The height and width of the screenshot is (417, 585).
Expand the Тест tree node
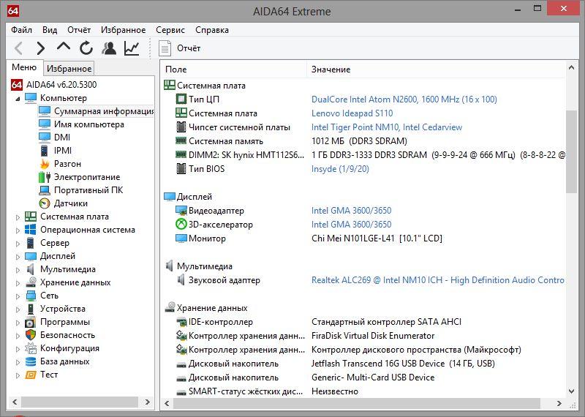click(18, 375)
